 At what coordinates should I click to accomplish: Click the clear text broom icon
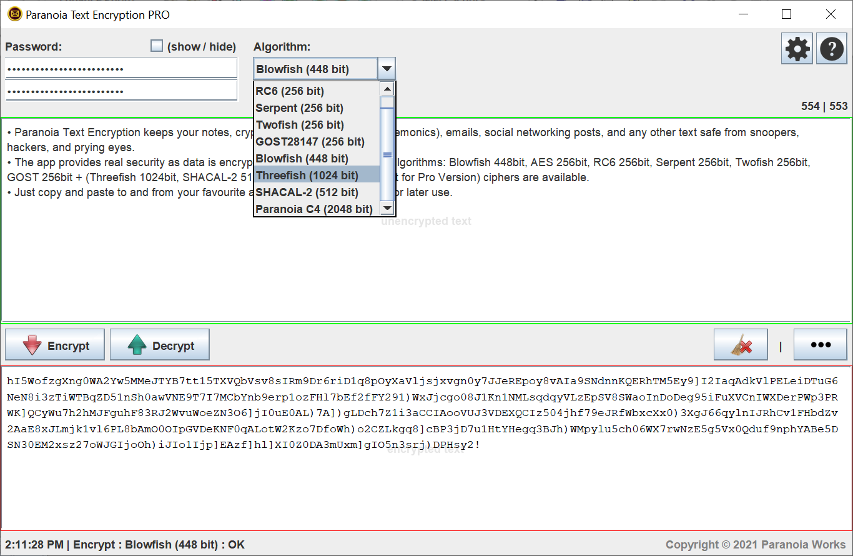[741, 345]
